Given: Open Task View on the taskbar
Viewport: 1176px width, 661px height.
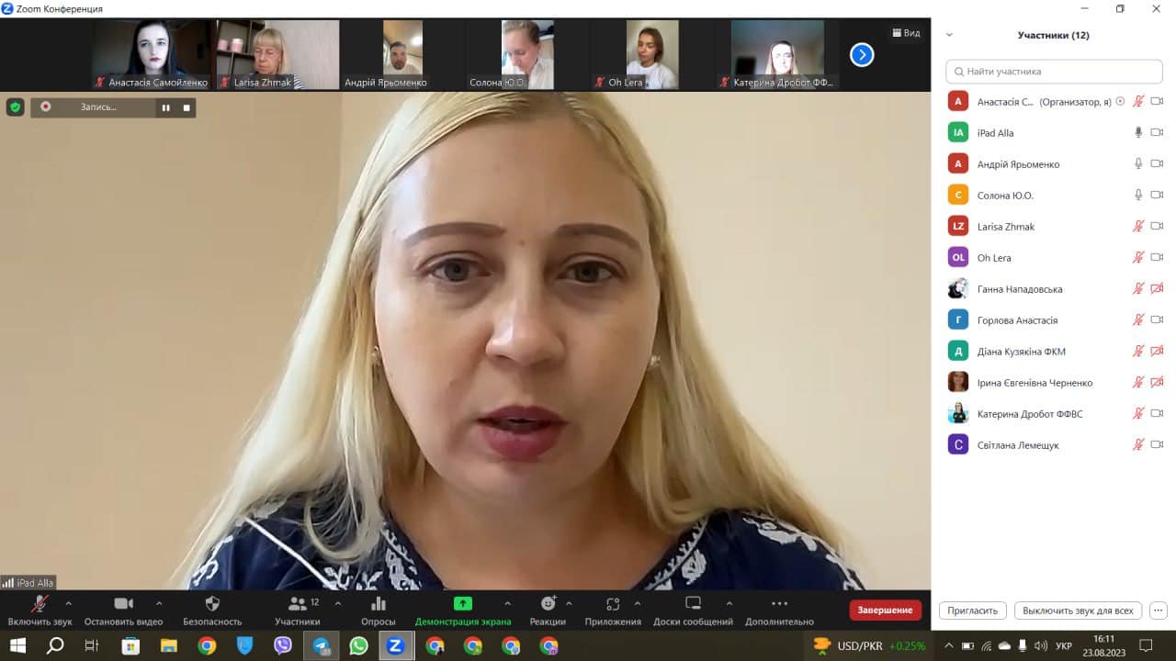Looking at the screenshot, I should (x=91, y=645).
